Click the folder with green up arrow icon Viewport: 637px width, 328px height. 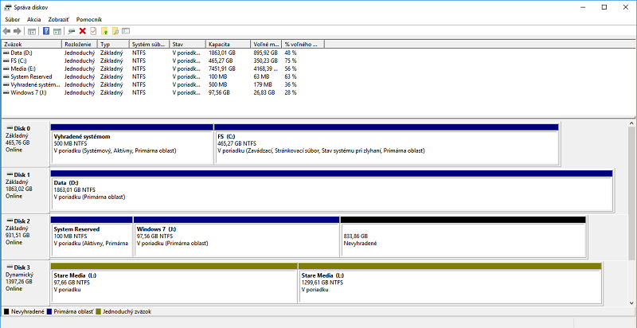[104, 31]
